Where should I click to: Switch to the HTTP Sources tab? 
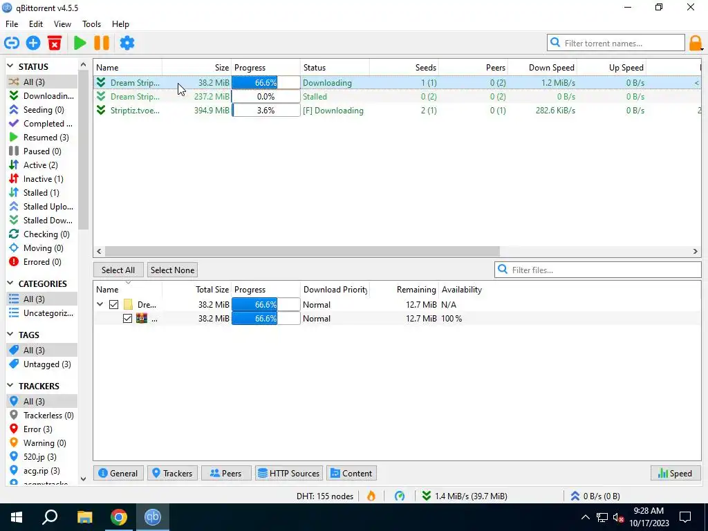pos(289,473)
